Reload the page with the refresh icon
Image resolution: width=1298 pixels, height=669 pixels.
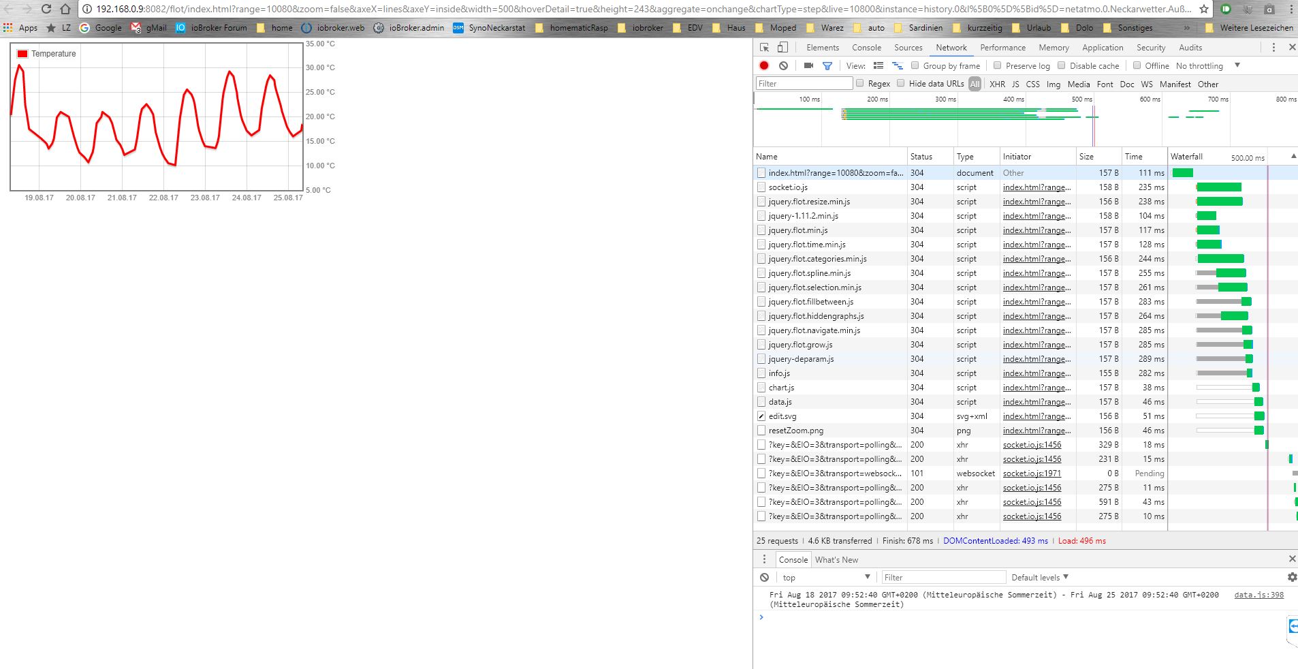tap(46, 10)
